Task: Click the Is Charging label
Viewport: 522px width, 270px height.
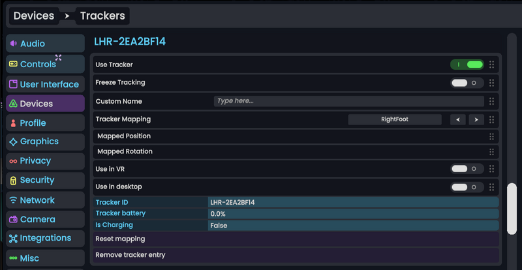Action: tap(114, 225)
